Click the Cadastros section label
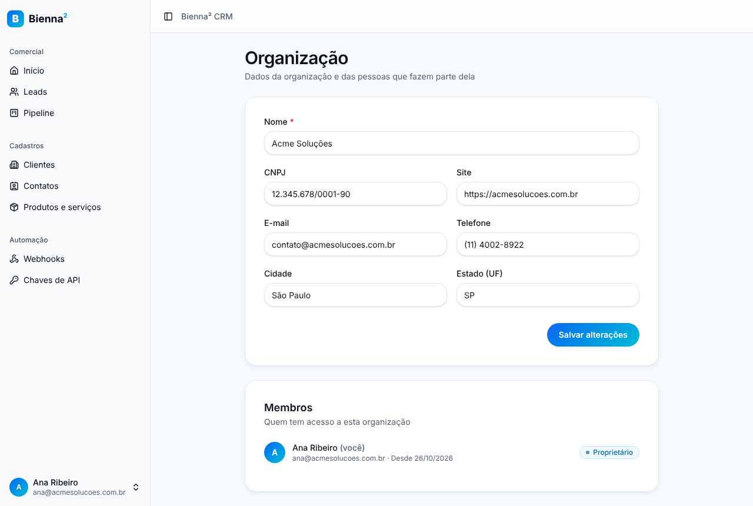The image size is (753, 506). (26, 146)
